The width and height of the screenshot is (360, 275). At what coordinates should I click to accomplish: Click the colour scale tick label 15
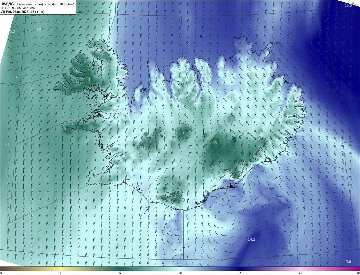[x=240, y=273]
